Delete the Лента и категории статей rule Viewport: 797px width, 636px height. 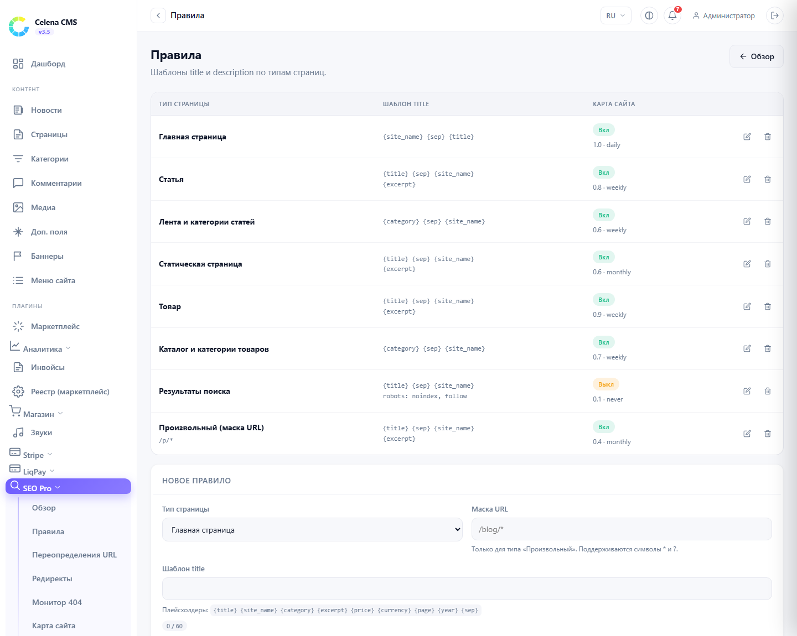tap(768, 221)
